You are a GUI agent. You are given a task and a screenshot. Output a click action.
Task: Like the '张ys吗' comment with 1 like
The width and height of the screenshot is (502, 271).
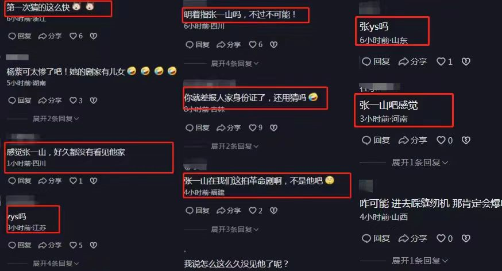coord(441,61)
